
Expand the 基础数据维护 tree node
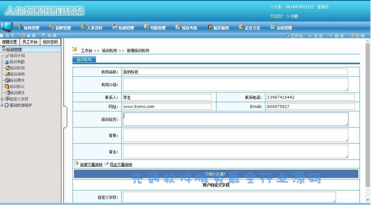(x=2, y=105)
